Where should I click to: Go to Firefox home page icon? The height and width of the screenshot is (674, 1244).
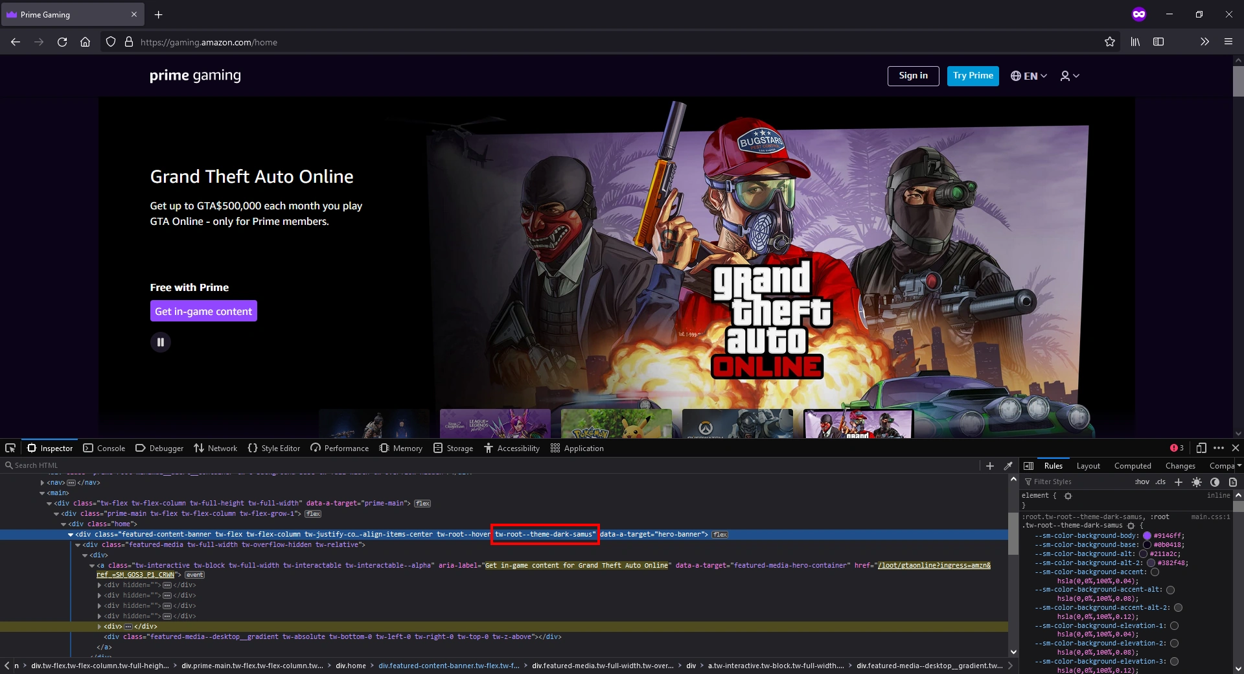coord(85,42)
